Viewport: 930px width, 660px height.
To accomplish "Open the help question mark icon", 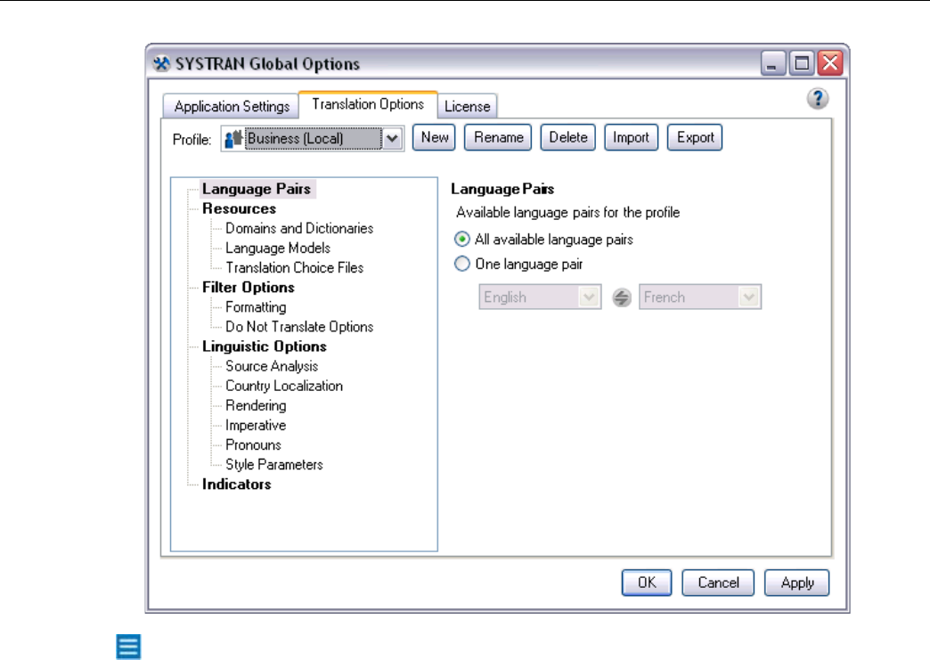I will point(817,99).
